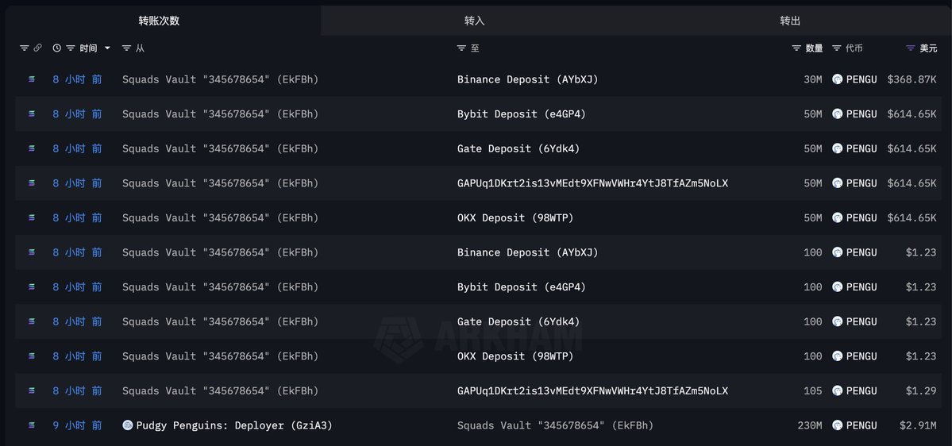Click the Pudgy Penguins Deployer avatar icon
Image resolution: width=952 pixels, height=446 pixels.
click(128, 425)
